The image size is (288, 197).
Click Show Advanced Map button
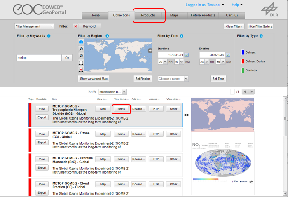click(94, 79)
